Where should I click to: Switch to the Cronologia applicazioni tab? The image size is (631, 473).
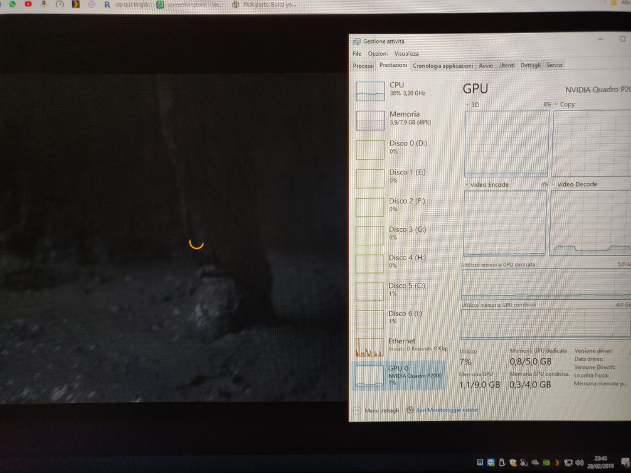coord(443,66)
